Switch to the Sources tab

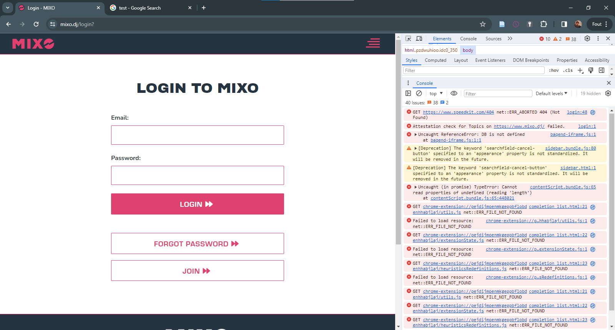point(494,39)
